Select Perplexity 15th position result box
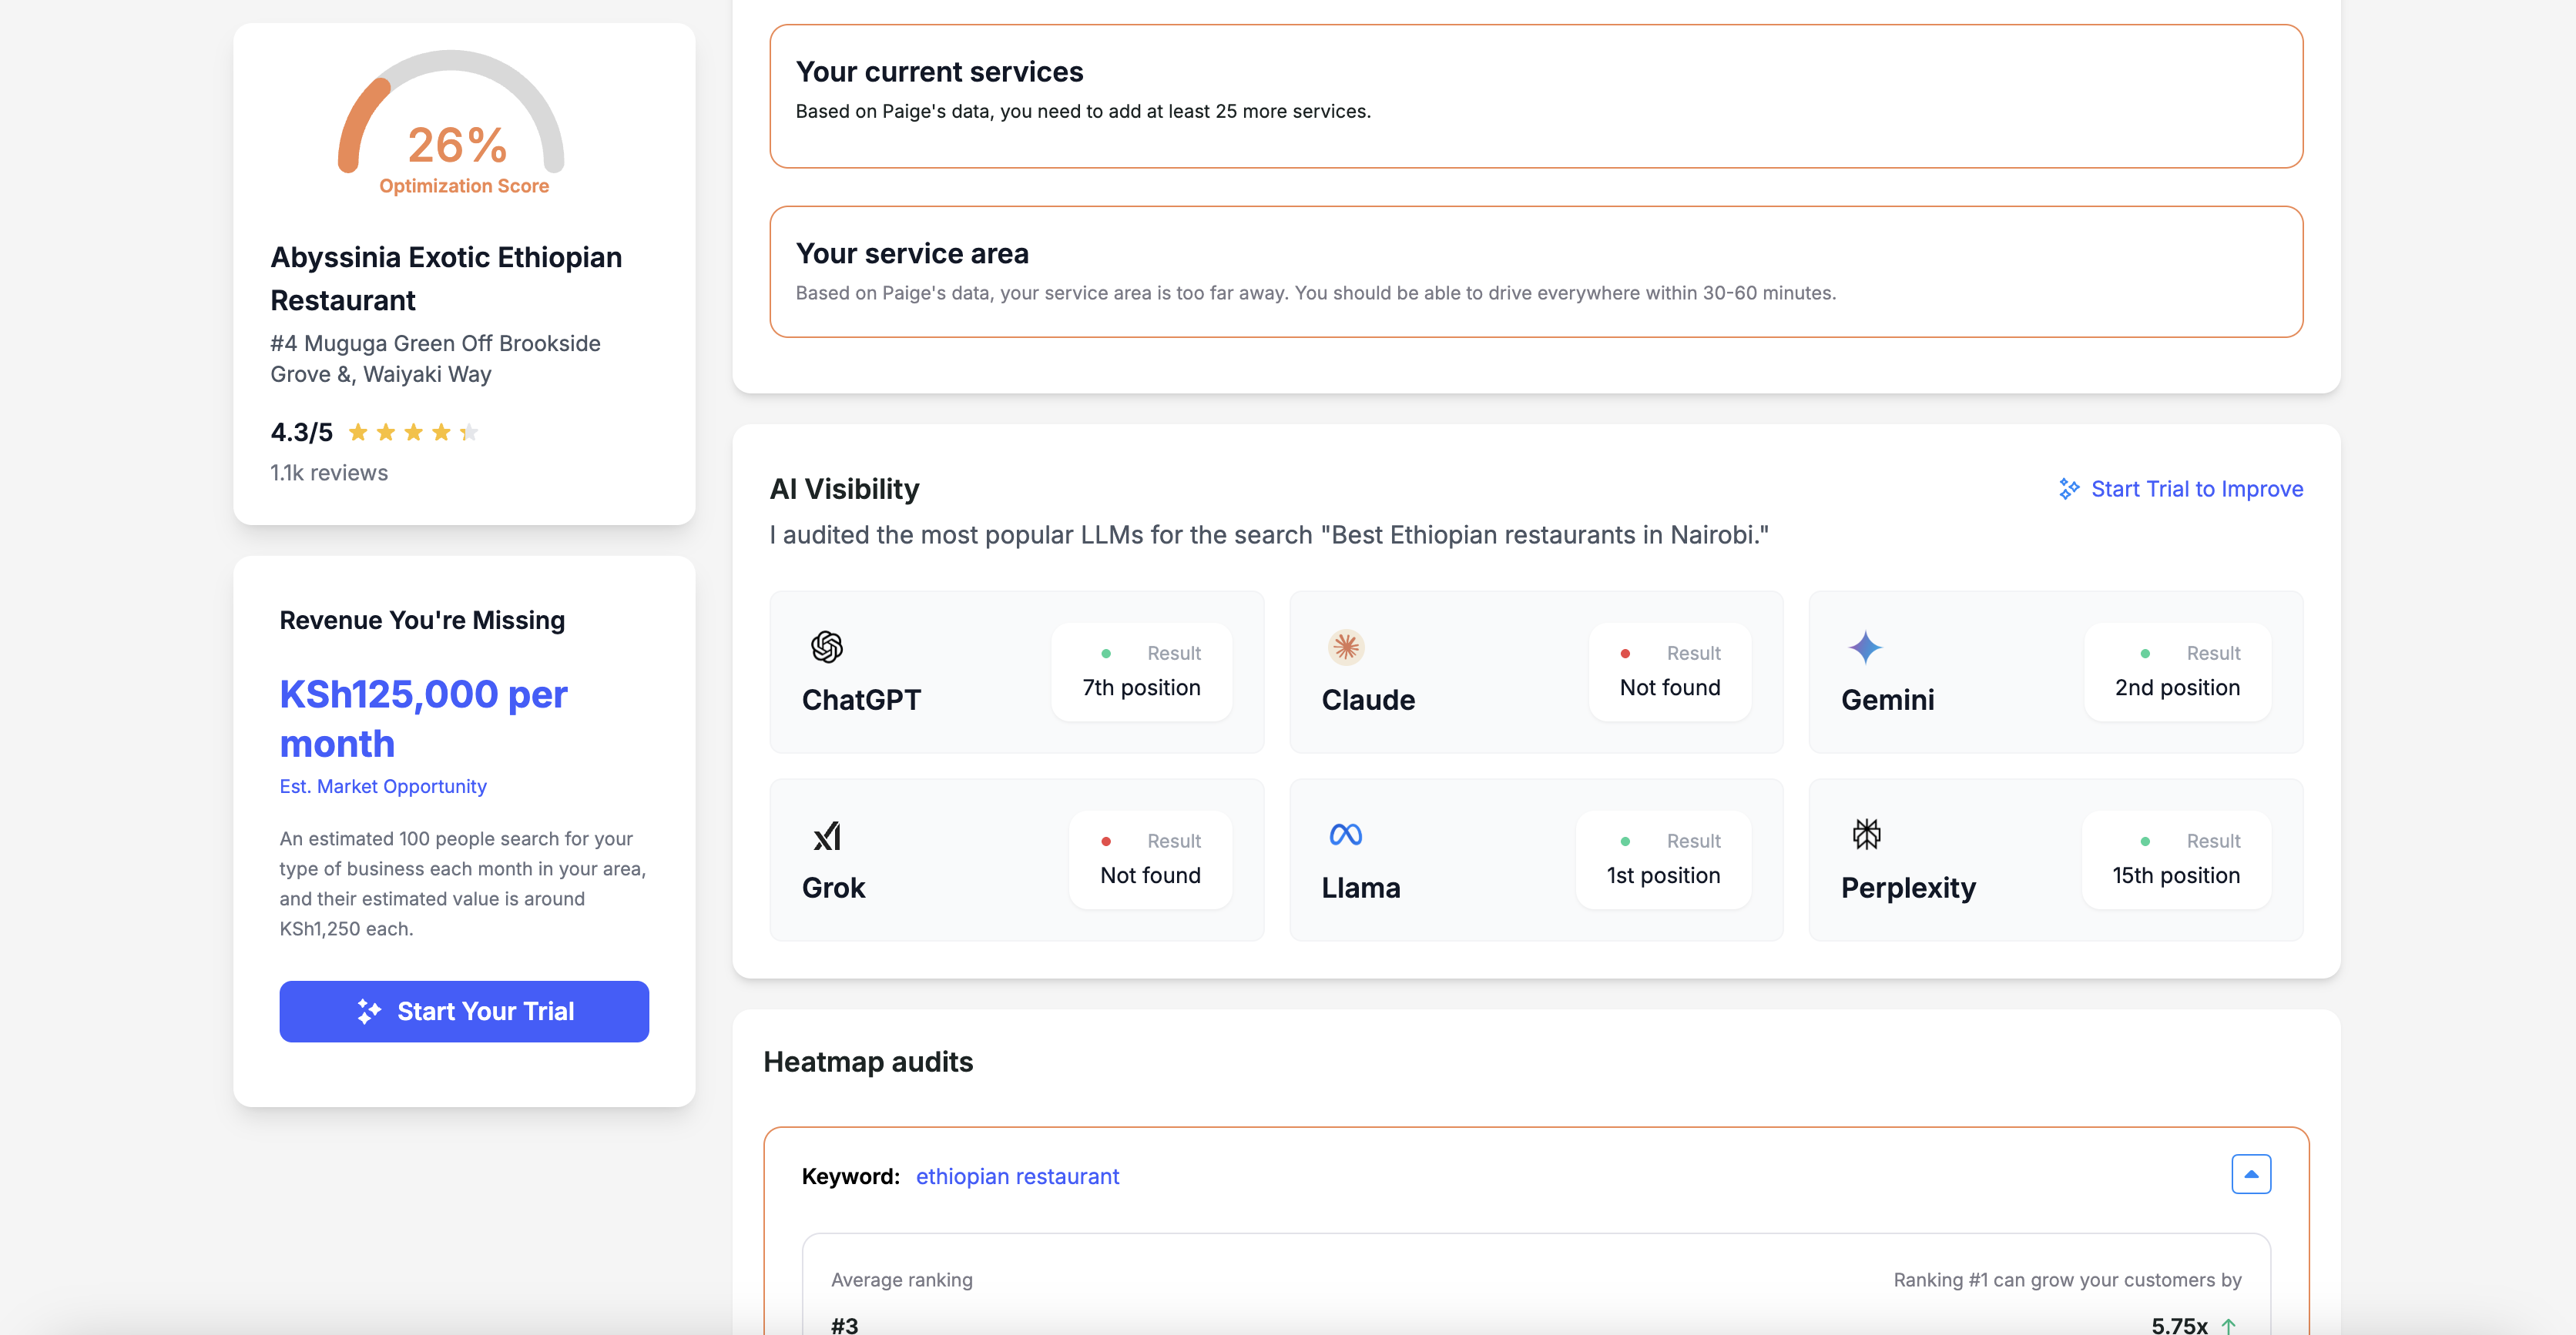The image size is (2576, 1335). pyautogui.click(x=2176, y=859)
